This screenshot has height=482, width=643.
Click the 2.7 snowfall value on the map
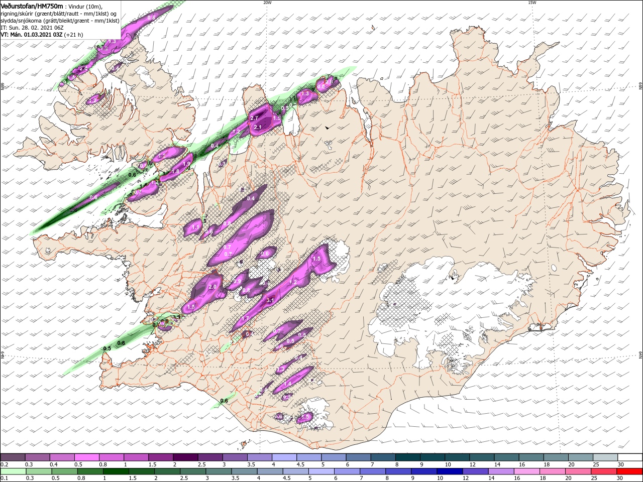[255, 118]
